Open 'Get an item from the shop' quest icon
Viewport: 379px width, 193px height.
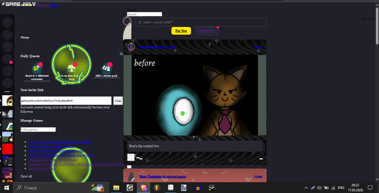(x=72, y=68)
